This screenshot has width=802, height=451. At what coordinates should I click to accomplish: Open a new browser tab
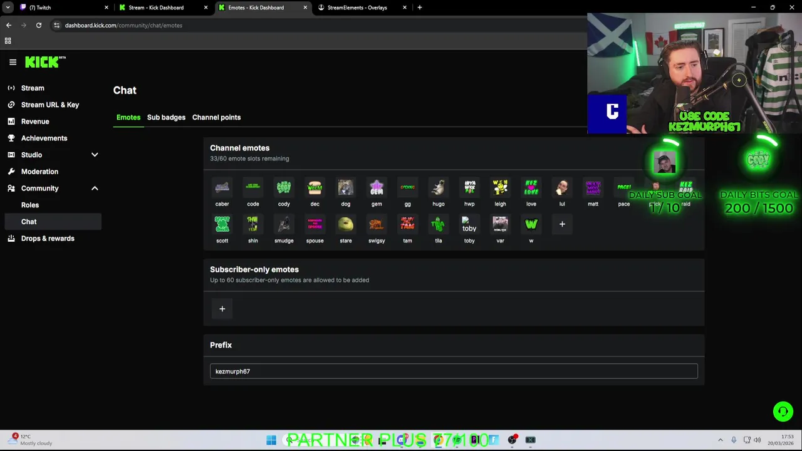pyautogui.click(x=420, y=8)
